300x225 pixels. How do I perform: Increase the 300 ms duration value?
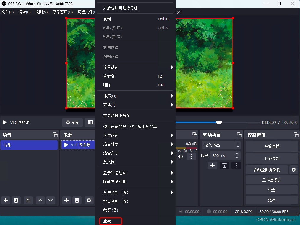[x=237, y=153]
